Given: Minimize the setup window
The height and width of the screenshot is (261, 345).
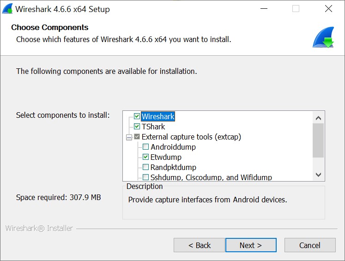Looking at the screenshot, I should pyautogui.click(x=264, y=9).
